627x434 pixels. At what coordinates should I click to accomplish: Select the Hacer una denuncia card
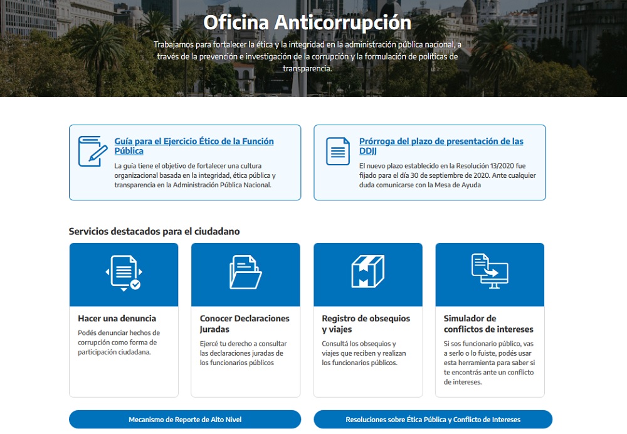[124, 319]
